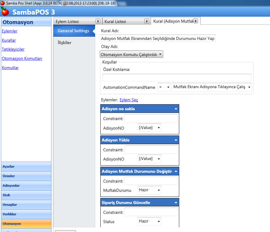The width and height of the screenshot is (270, 232).
Task: Open the AutomationCommandName operator dropdown
Action: point(164,87)
